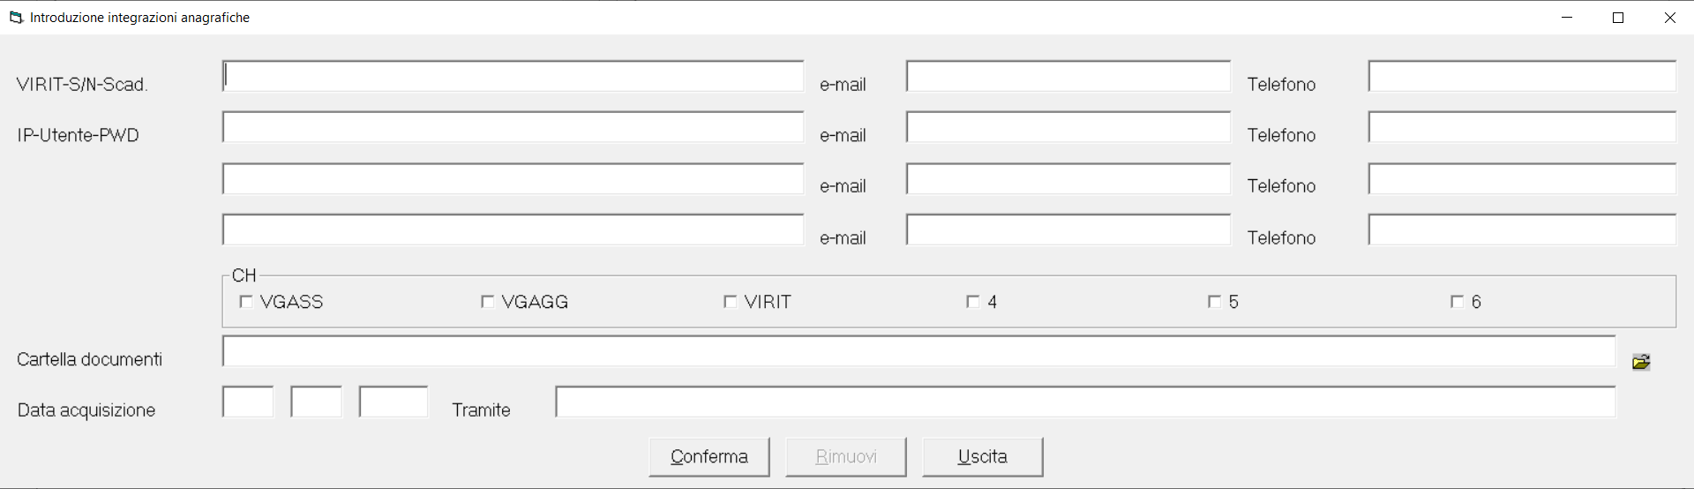Open the folder browse icon beside Cartella documenti
The image size is (1694, 489).
(x=1641, y=361)
